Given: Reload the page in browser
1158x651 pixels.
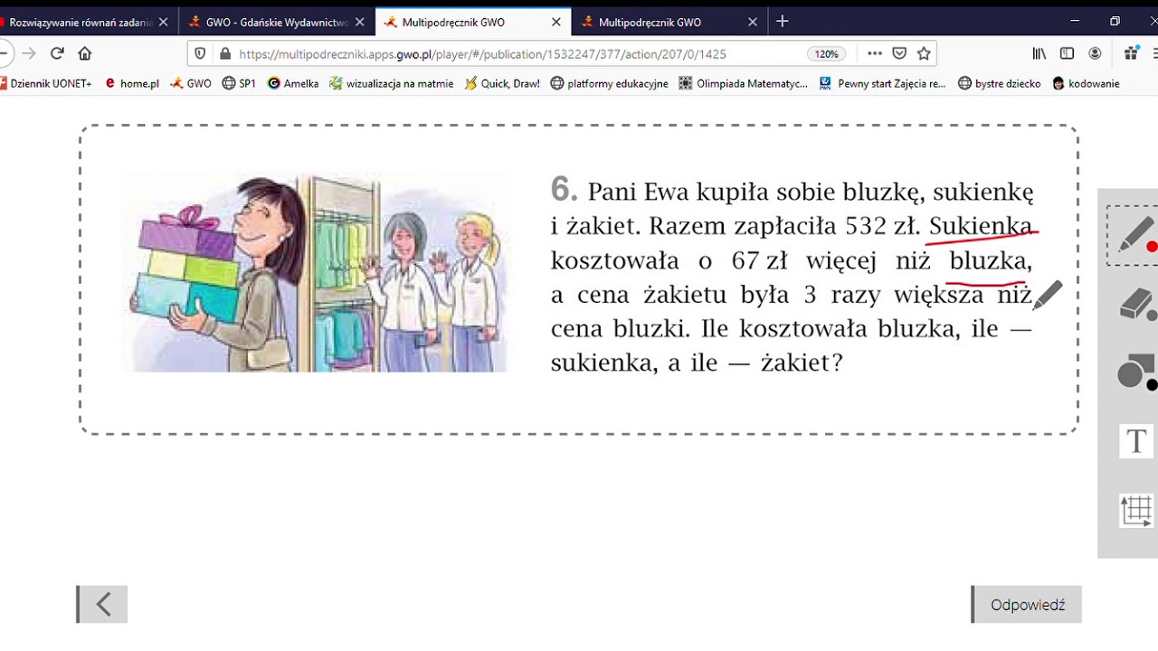Looking at the screenshot, I should coord(57,53).
